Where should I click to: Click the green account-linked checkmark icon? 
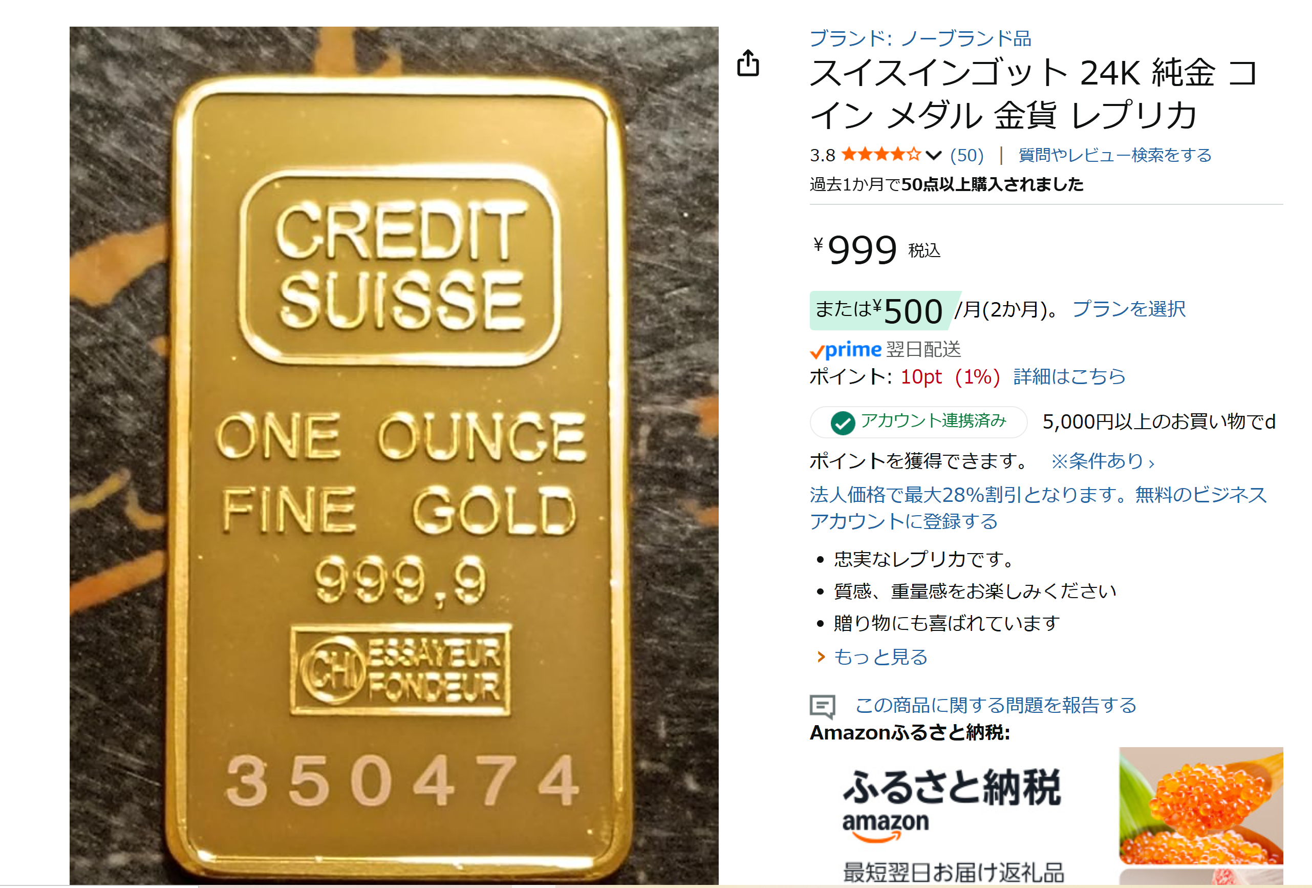coord(842,422)
